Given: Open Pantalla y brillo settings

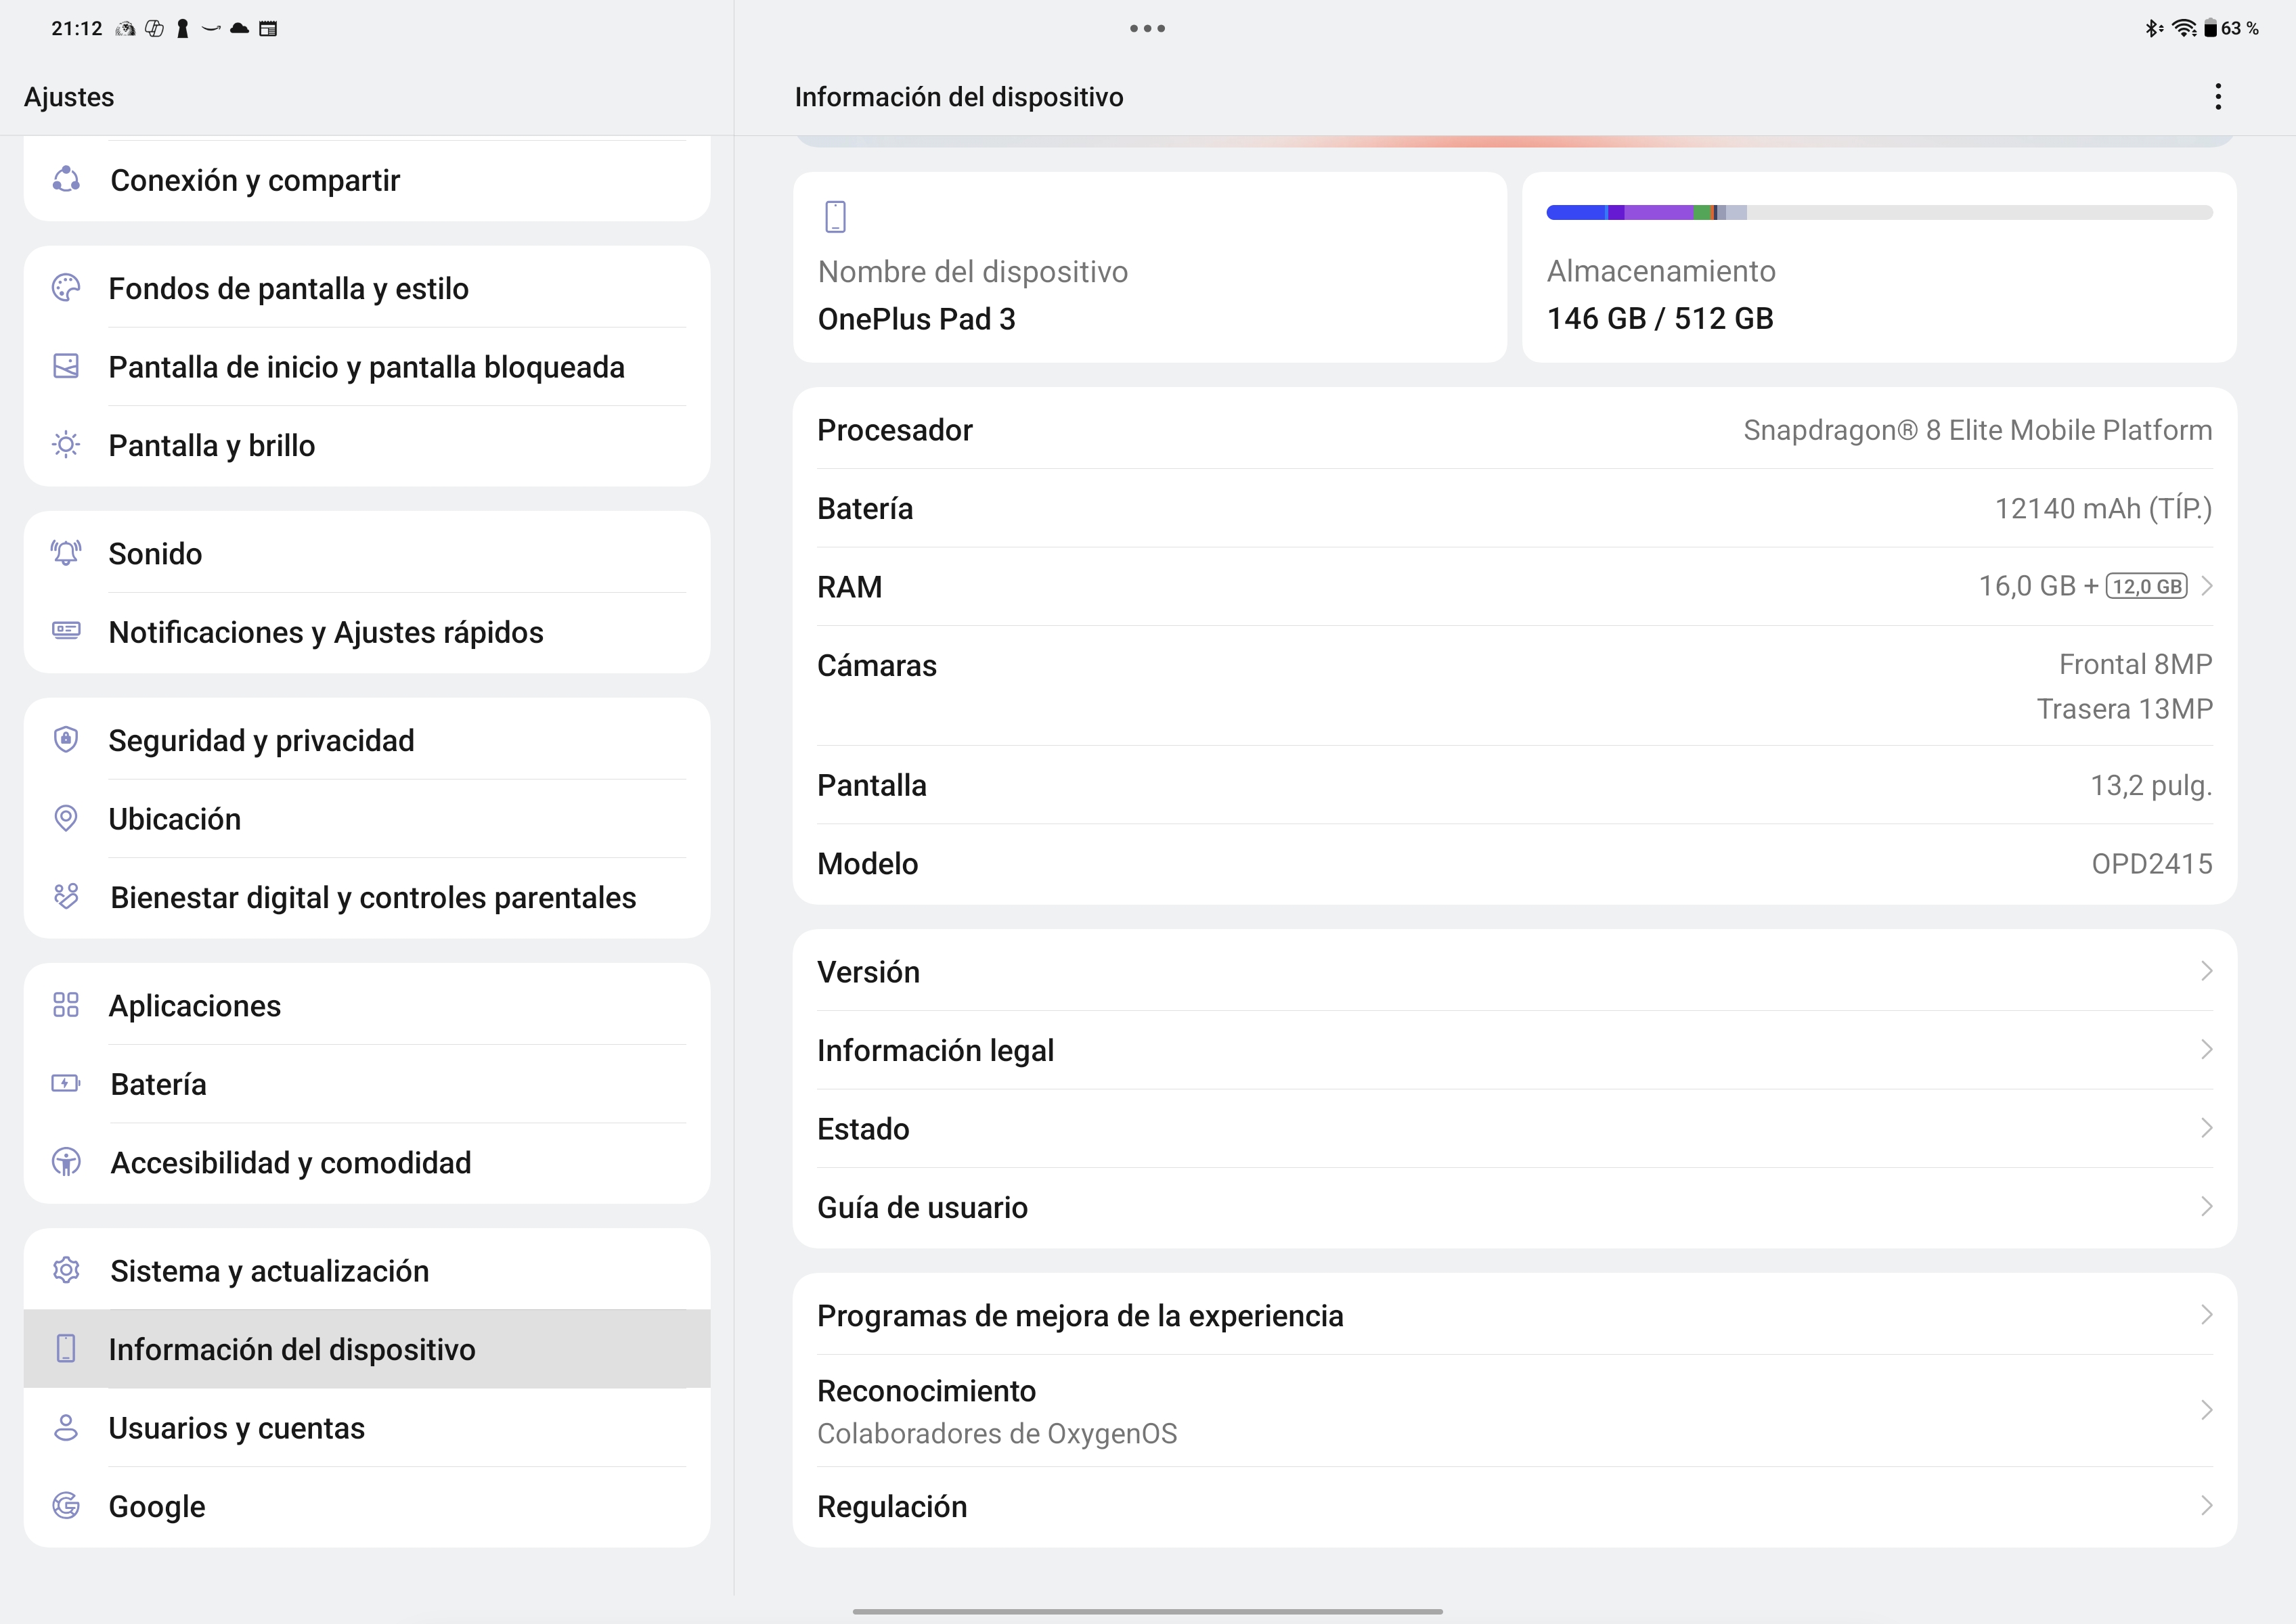Looking at the screenshot, I should coord(367,445).
